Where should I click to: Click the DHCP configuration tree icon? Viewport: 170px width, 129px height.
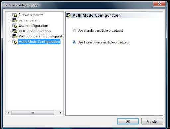[15, 31]
